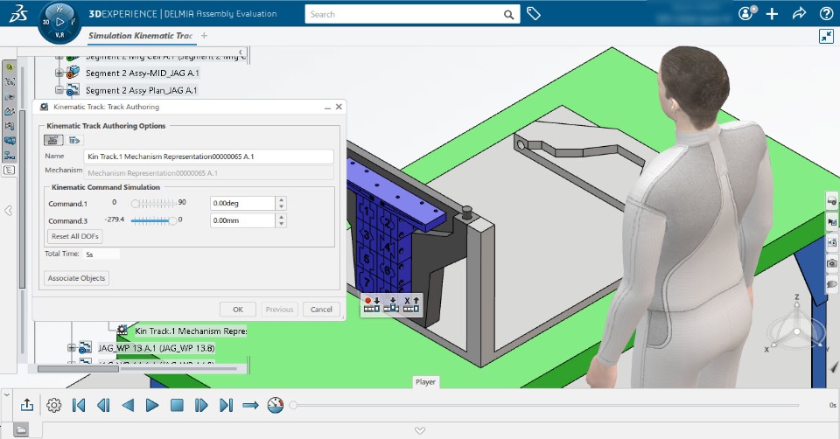Click the red-dot record position icon
This screenshot has width=840, height=439.
(x=371, y=304)
